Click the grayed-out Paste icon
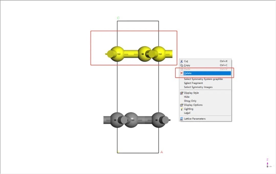The height and width of the screenshot is (174, 276). tap(181, 69)
